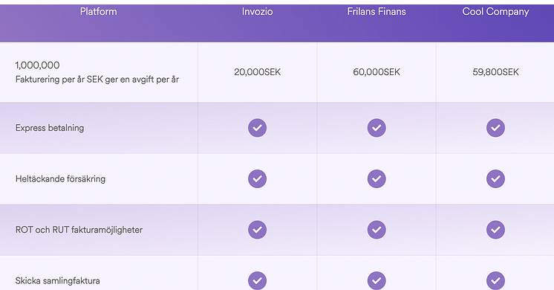Click Frilans Finans checkmark for Skicka samlingfaktura

point(377,280)
